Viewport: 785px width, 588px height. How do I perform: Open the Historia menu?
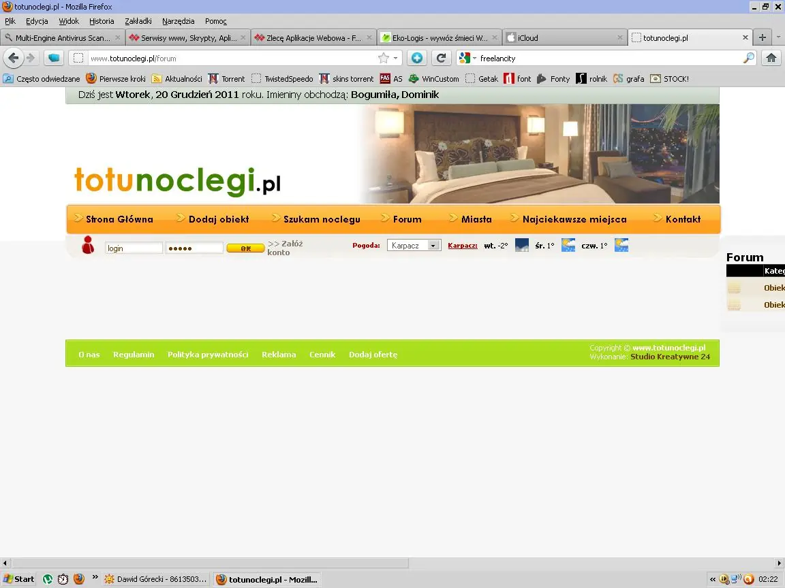click(102, 21)
